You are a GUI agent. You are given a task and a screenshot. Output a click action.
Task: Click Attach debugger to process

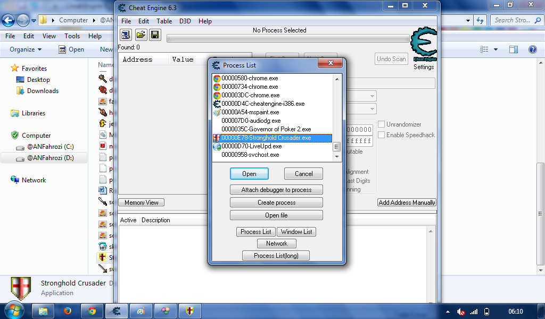coord(276,189)
